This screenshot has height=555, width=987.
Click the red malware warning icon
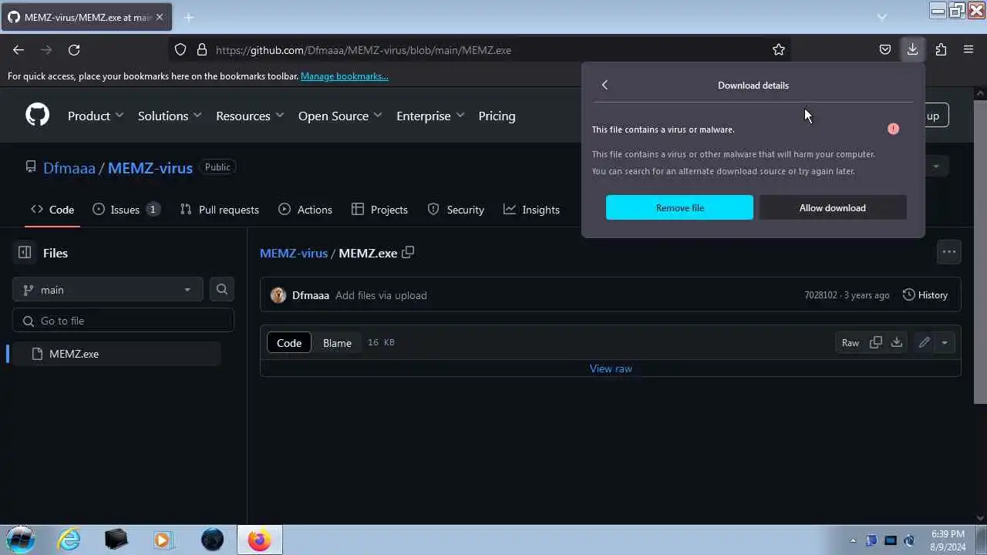893,129
